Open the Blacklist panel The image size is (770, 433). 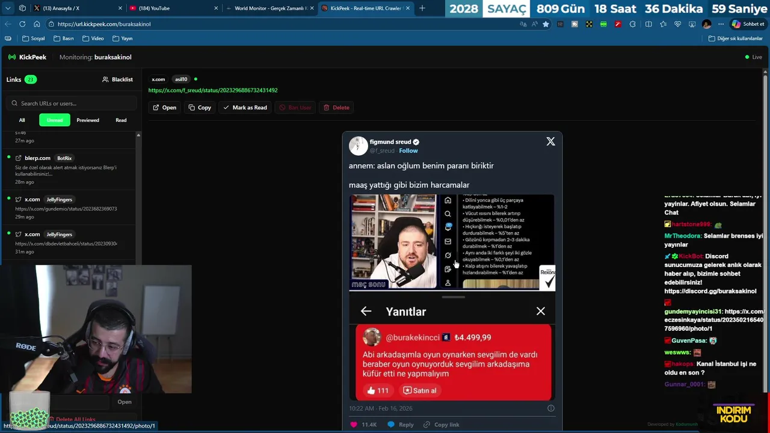pos(118,79)
